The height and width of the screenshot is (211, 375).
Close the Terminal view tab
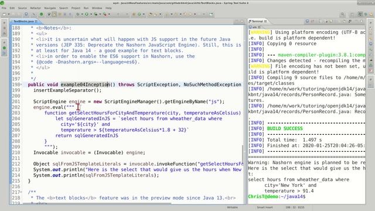click(265, 21)
